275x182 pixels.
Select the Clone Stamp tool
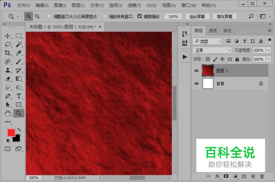tap(8, 70)
